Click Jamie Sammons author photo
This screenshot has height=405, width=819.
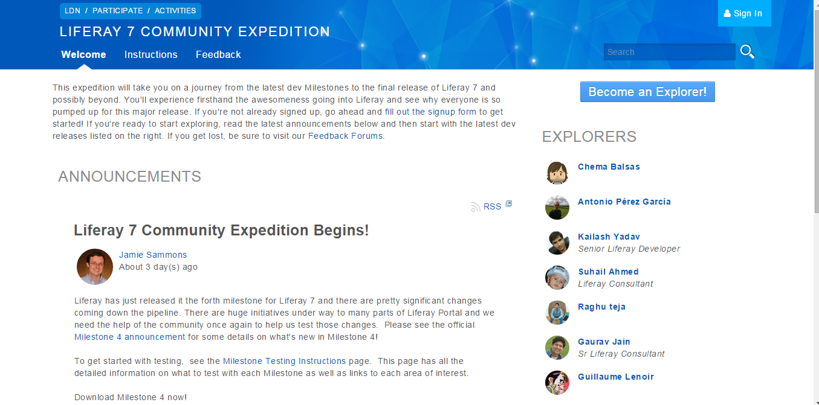95,266
